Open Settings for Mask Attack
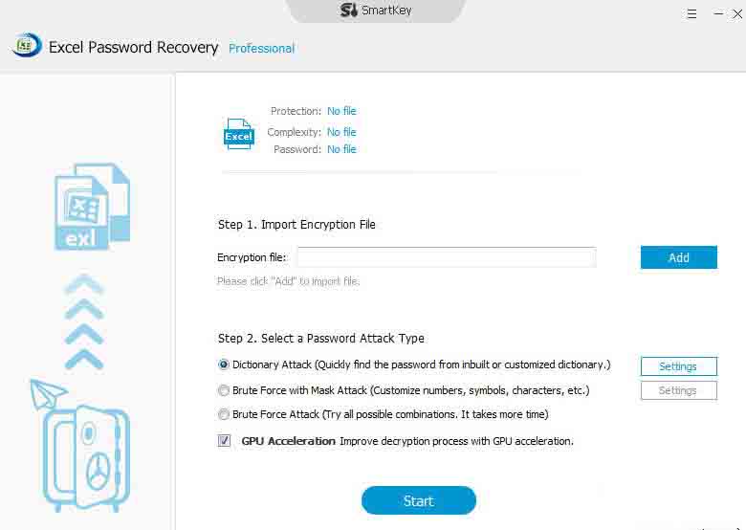This screenshot has width=746, height=530. tap(678, 390)
